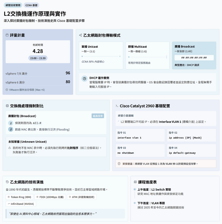The image size is (222, 224).
Task: Click the history icon beside 乙太網路的技術演進
Action: click(x=7, y=182)
